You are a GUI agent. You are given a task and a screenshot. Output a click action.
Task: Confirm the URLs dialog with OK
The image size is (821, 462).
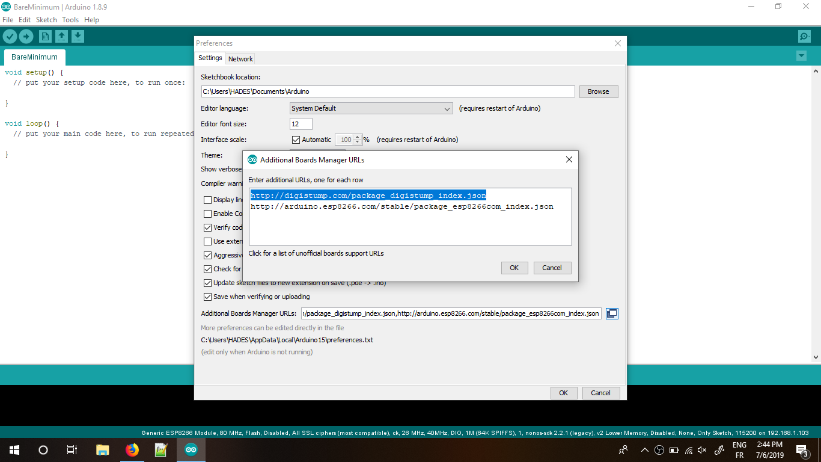(x=514, y=268)
